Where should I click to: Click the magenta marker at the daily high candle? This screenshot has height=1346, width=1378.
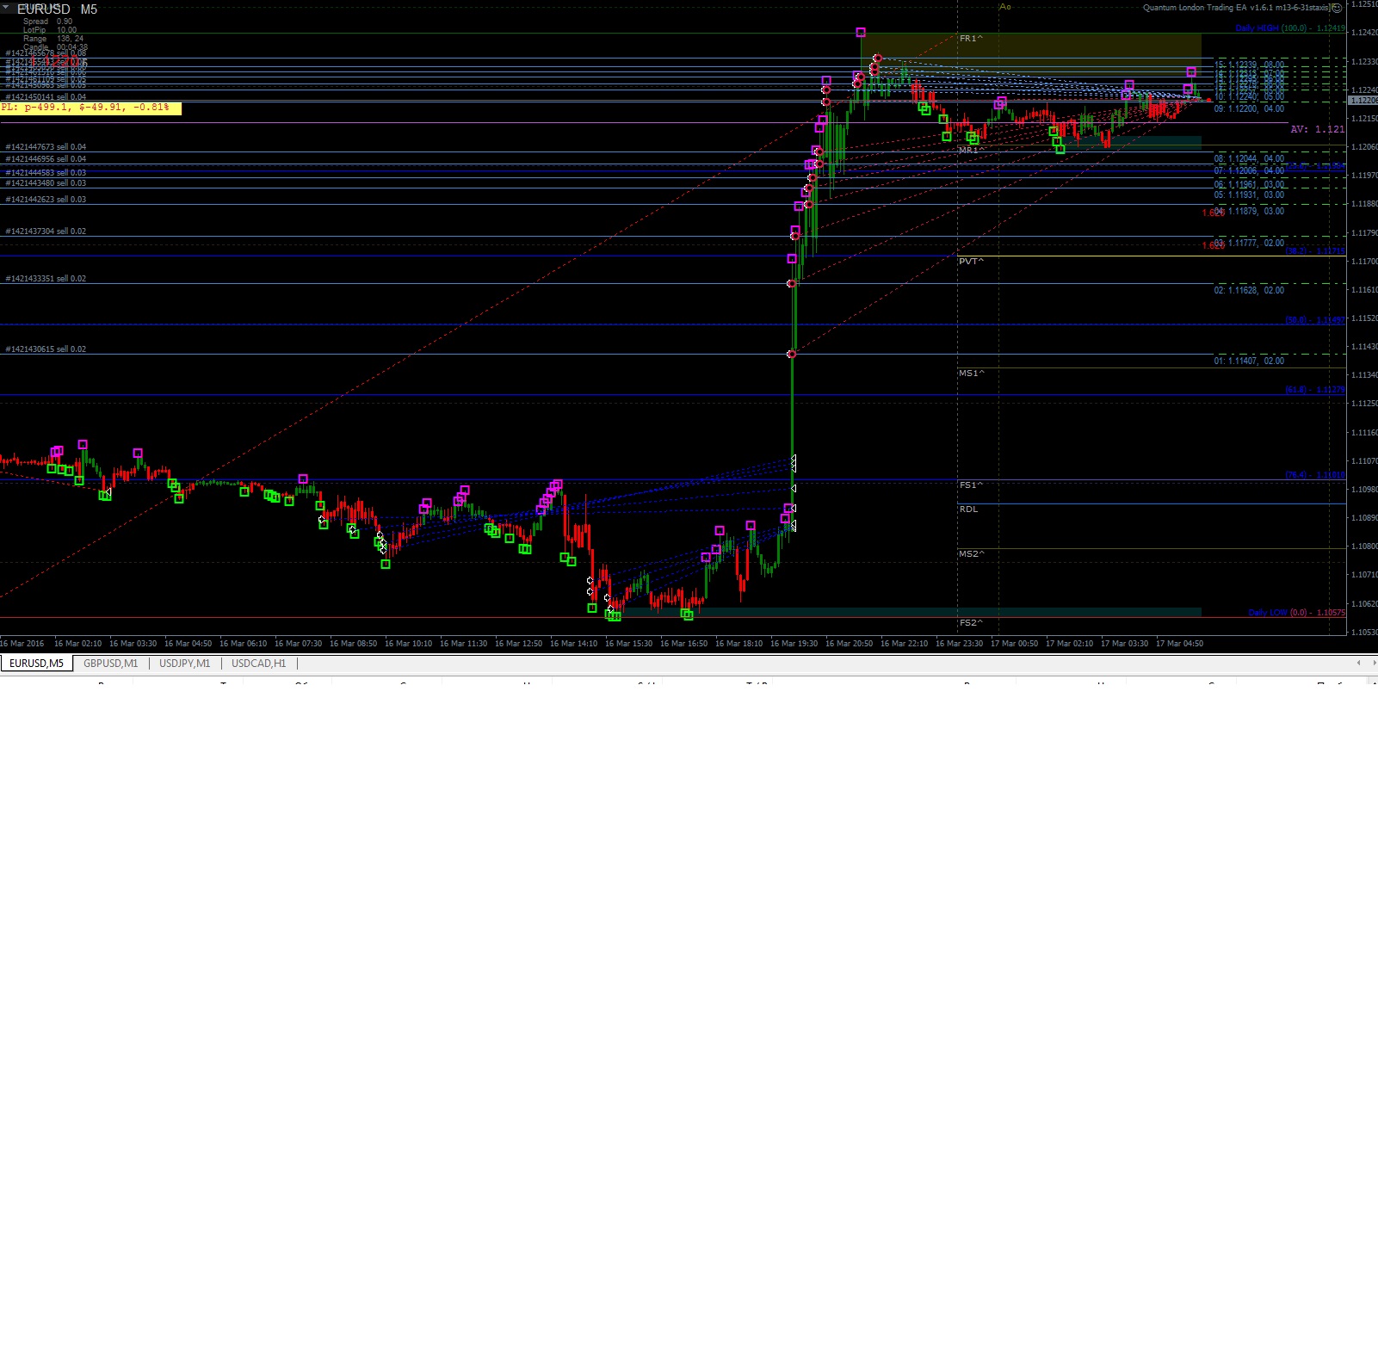[861, 33]
